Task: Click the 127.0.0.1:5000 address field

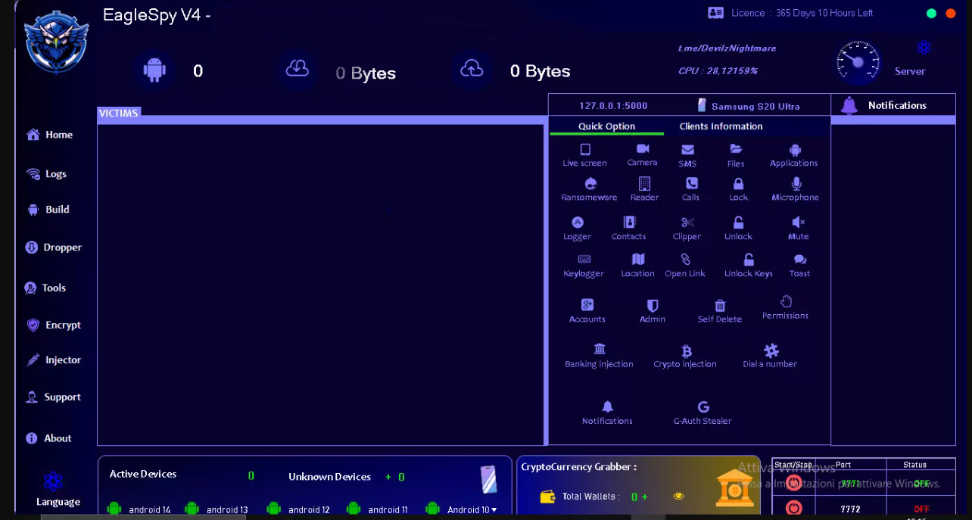Action: (613, 106)
